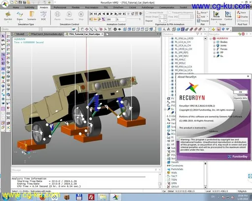Expand the Forces tree node

[x=214, y=49]
